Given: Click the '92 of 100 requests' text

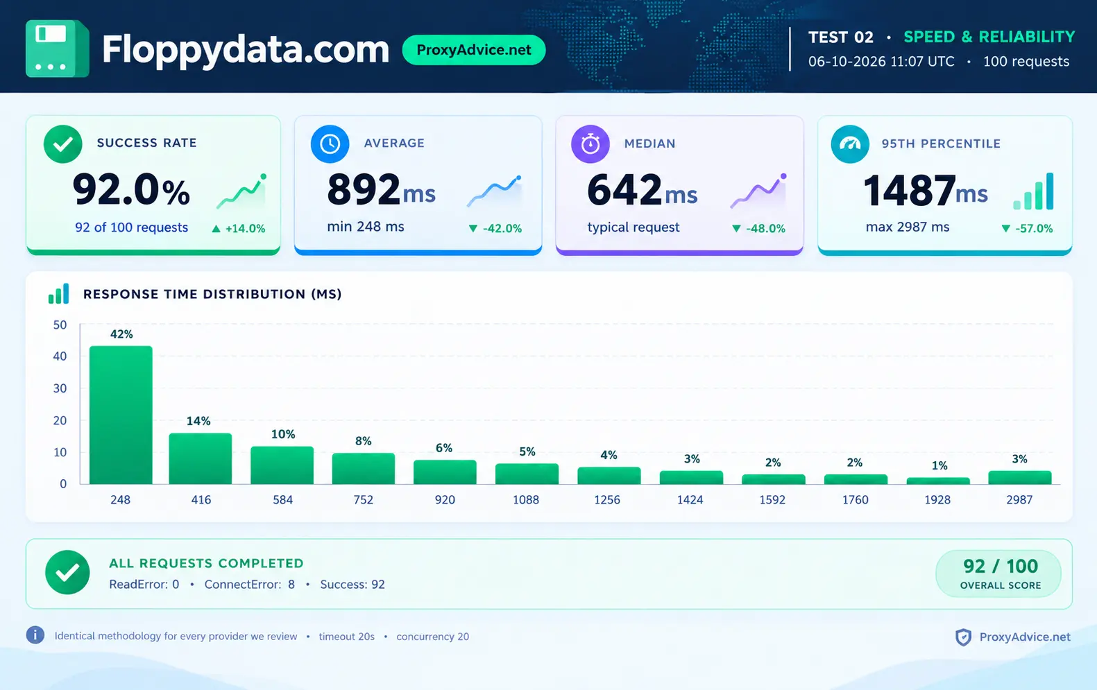Looking at the screenshot, I should (132, 227).
